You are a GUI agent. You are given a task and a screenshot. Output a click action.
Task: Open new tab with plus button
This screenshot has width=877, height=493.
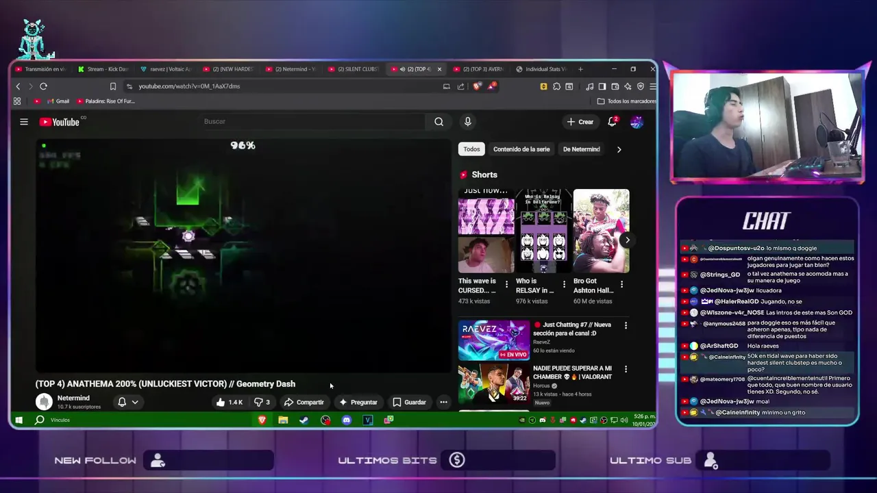pos(580,69)
